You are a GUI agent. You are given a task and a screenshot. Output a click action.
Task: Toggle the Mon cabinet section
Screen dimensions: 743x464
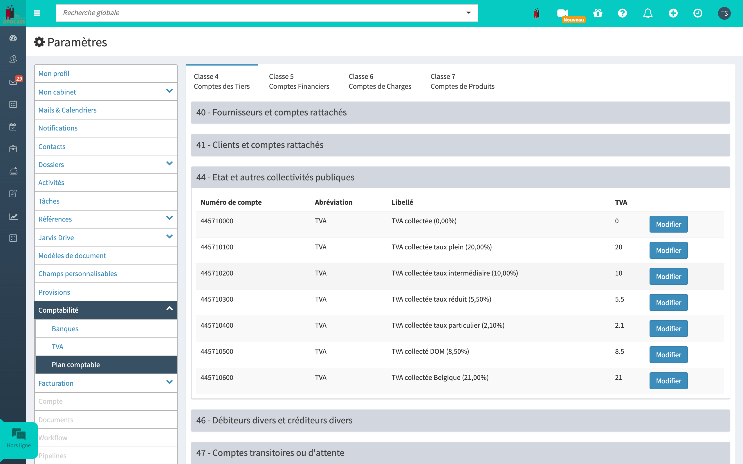pyautogui.click(x=169, y=91)
